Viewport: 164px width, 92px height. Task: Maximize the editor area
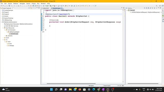pyautogui.click(x=124, y=8)
